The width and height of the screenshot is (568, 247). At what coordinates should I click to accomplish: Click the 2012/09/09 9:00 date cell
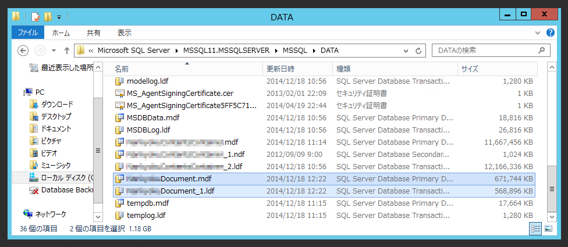click(x=294, y=155)
